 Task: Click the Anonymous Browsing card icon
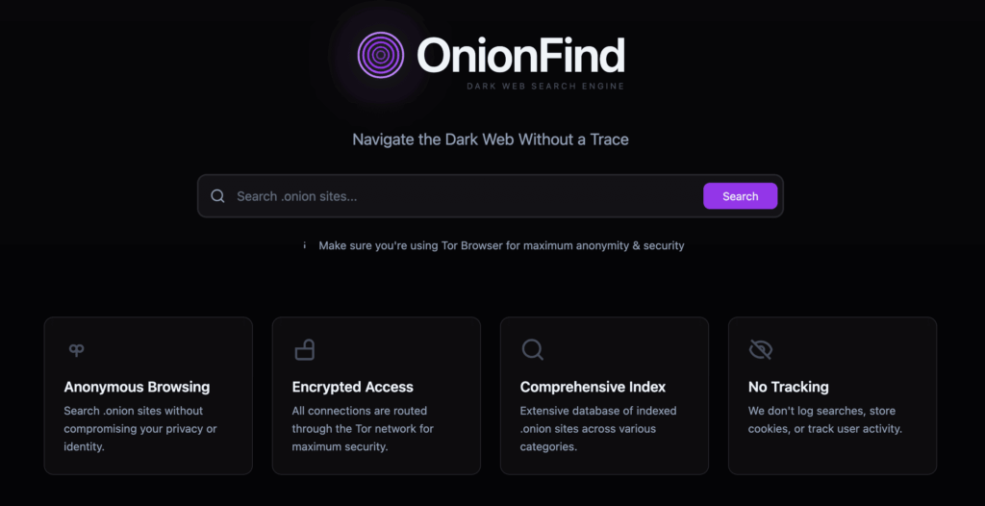(76, 350)
